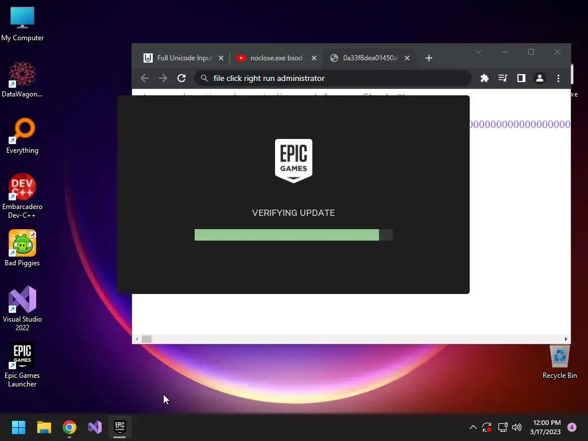Open a new Chrome tab
The height and width of the screenshot is (441, 588).
(428, 58)
